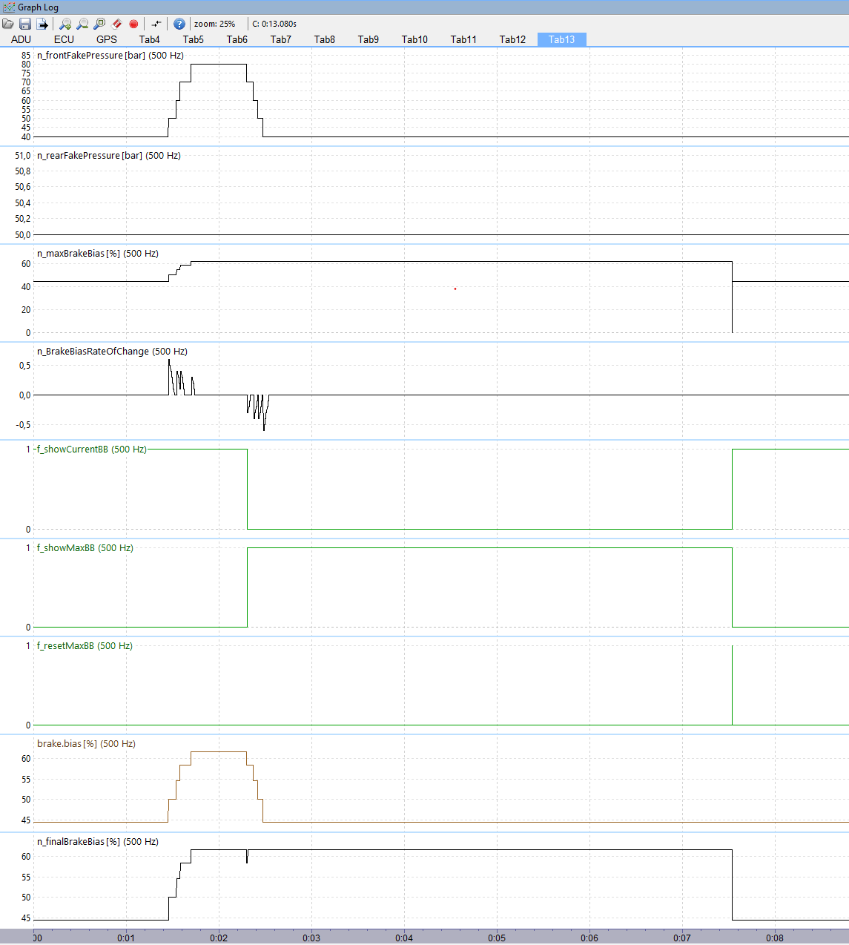849x945 pixels.
Task: Click the Graph Log window title icon
Action: (9, 7)
